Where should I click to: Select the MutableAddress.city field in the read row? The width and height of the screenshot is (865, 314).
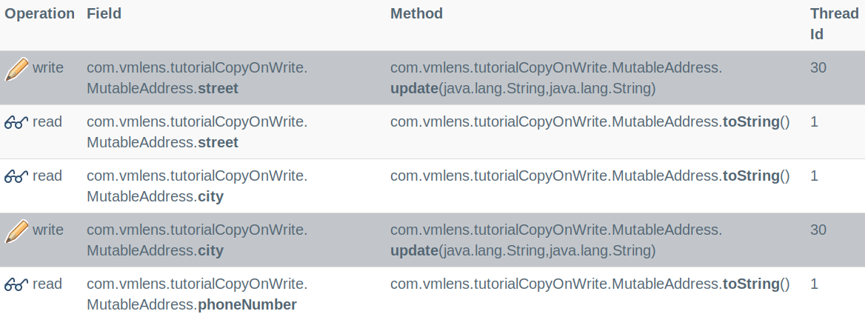197,186
